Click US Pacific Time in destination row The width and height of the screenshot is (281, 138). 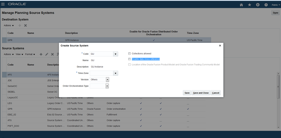[x=194, y=40]
